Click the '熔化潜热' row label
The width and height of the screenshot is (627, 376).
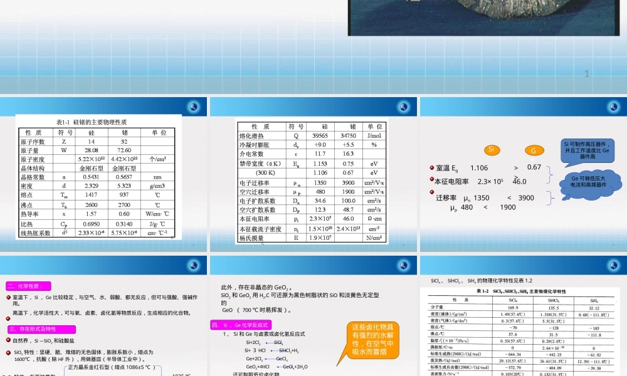tap(251, 136)
